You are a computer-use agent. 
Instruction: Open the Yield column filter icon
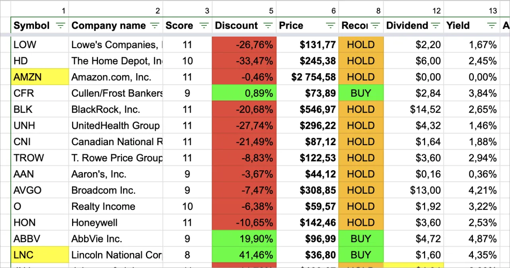coord(492,26)
